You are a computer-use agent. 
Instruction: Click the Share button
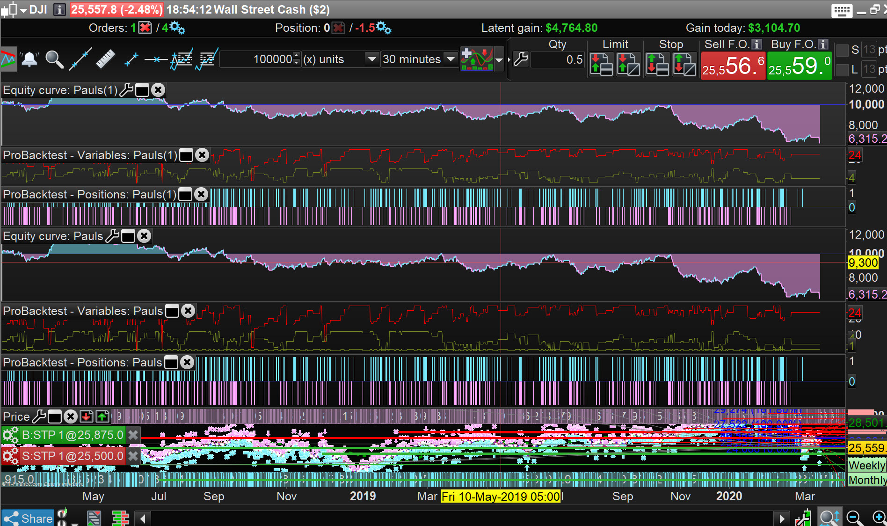tap(28, 518)
